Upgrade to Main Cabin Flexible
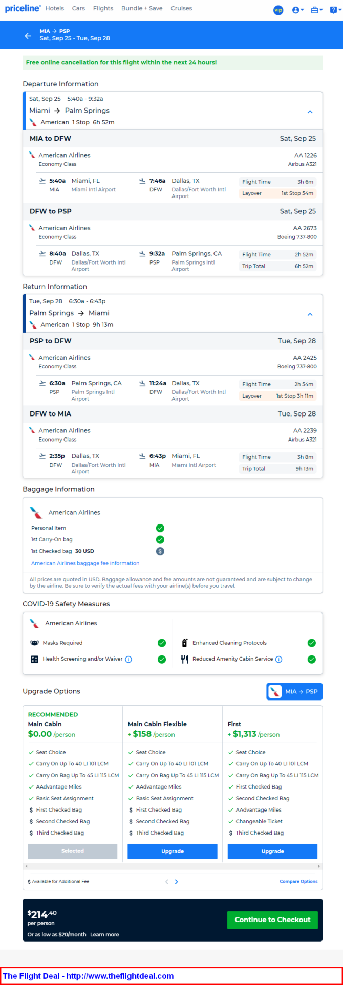Viewport: 343px width, 985px height. point(173,851)
